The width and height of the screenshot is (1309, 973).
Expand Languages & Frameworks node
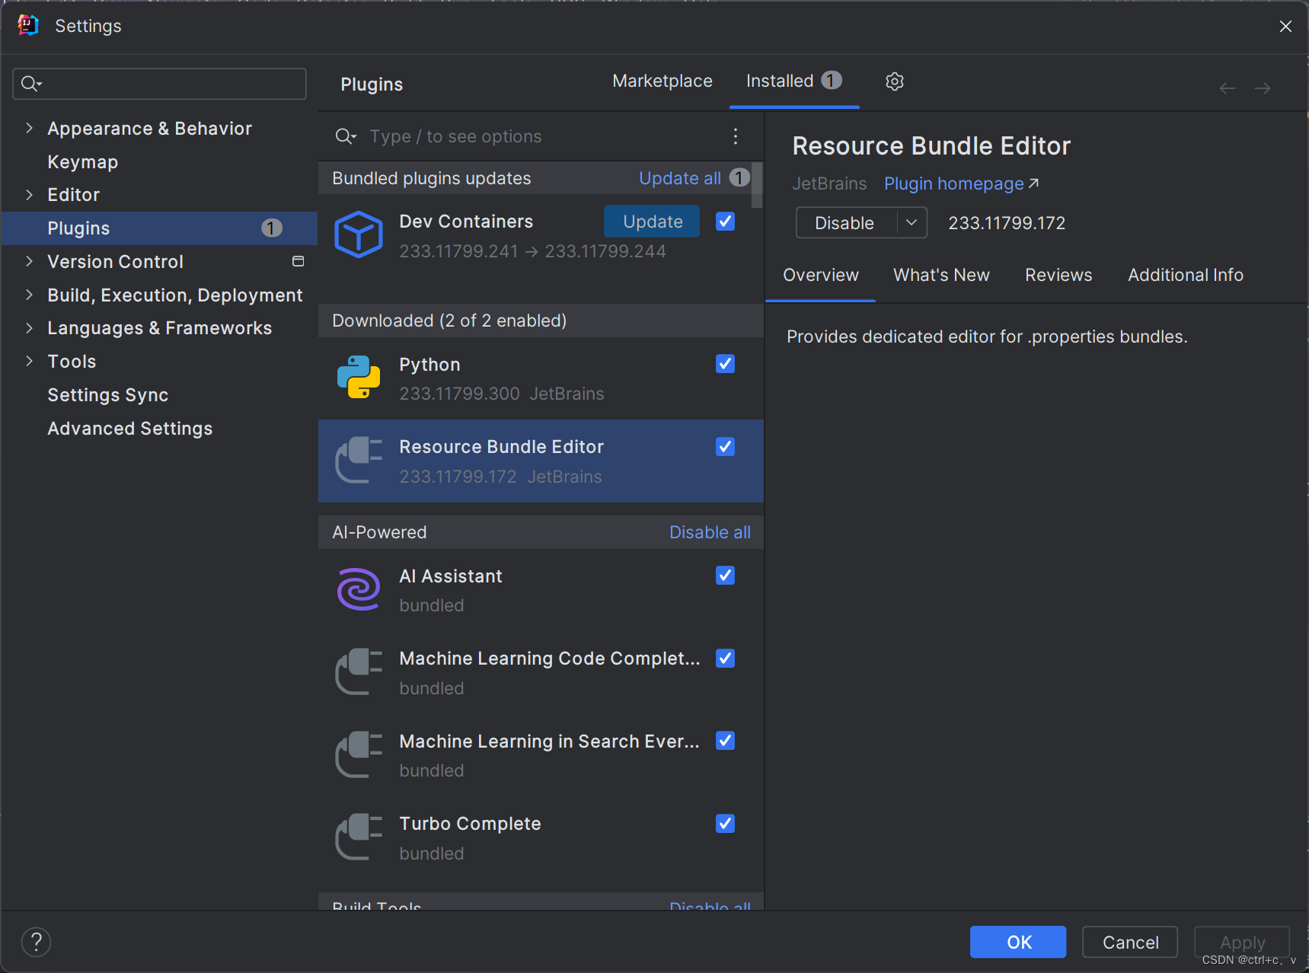click(29, 327)
